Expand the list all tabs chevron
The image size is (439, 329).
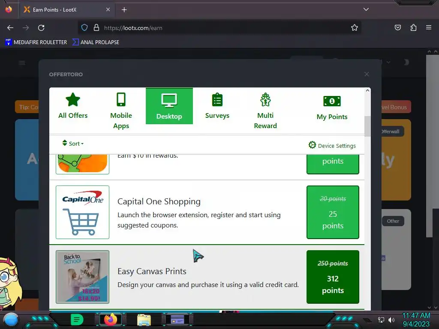(366, 9)
